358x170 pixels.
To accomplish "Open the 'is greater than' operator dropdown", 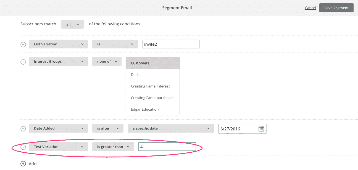I will pos(113,147).
